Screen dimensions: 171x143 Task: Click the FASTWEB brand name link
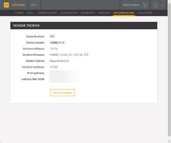coord(18,5)
